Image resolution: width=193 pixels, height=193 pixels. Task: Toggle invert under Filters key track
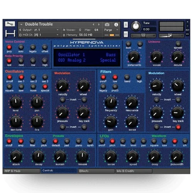point(178,127)
